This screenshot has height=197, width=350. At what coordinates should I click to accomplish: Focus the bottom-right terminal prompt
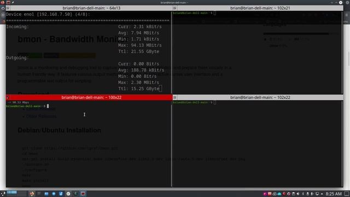tap(194, 102)
